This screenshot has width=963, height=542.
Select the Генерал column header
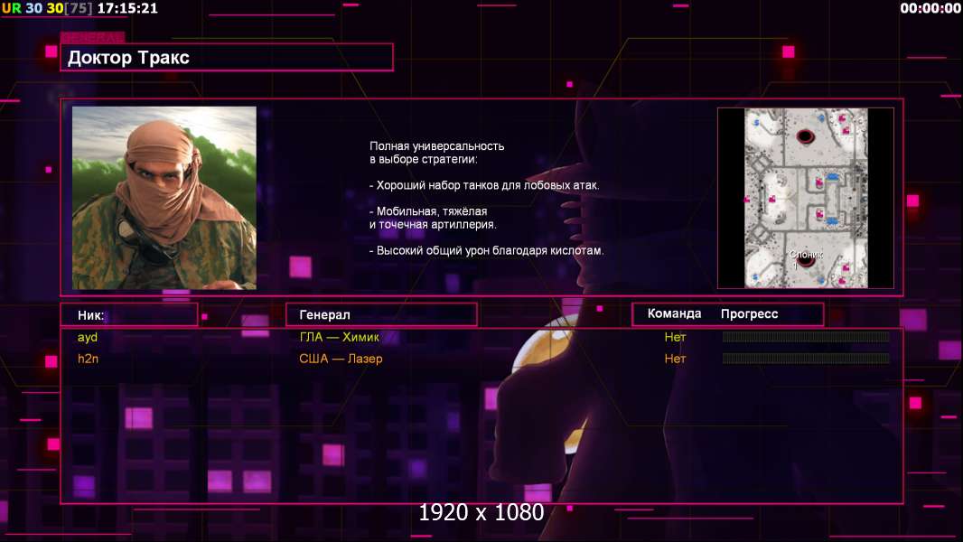pos(381,315)
